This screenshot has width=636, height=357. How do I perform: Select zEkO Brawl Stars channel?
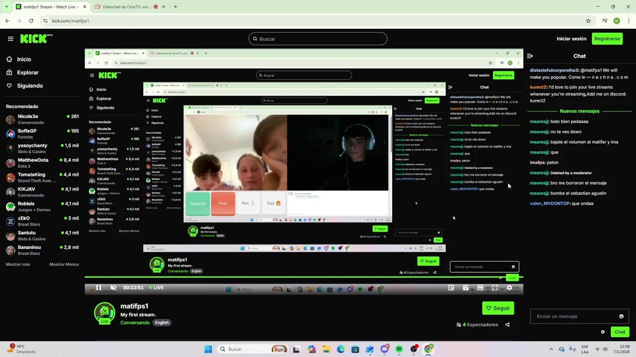click(x=42, y=221)
